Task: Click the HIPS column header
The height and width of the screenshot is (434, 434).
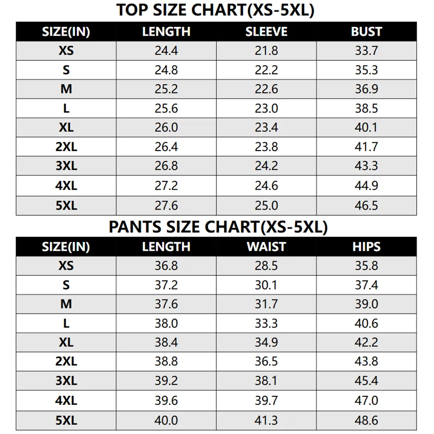Action: point(366,247)
